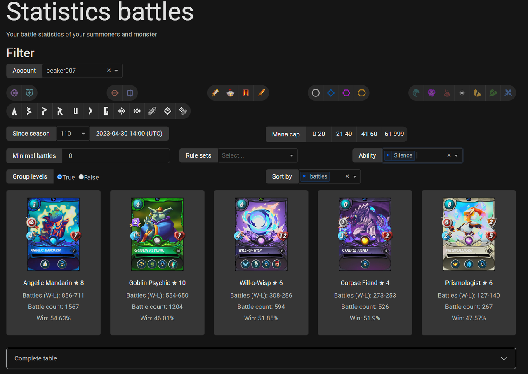Select the Promo edition 'P' rune icon
The width and height of the screenshot is (528, 374).
coord(45,111)
